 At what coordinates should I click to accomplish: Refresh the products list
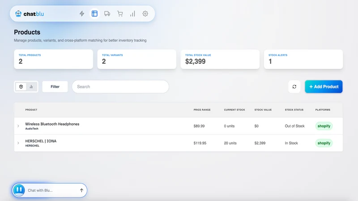294,87
